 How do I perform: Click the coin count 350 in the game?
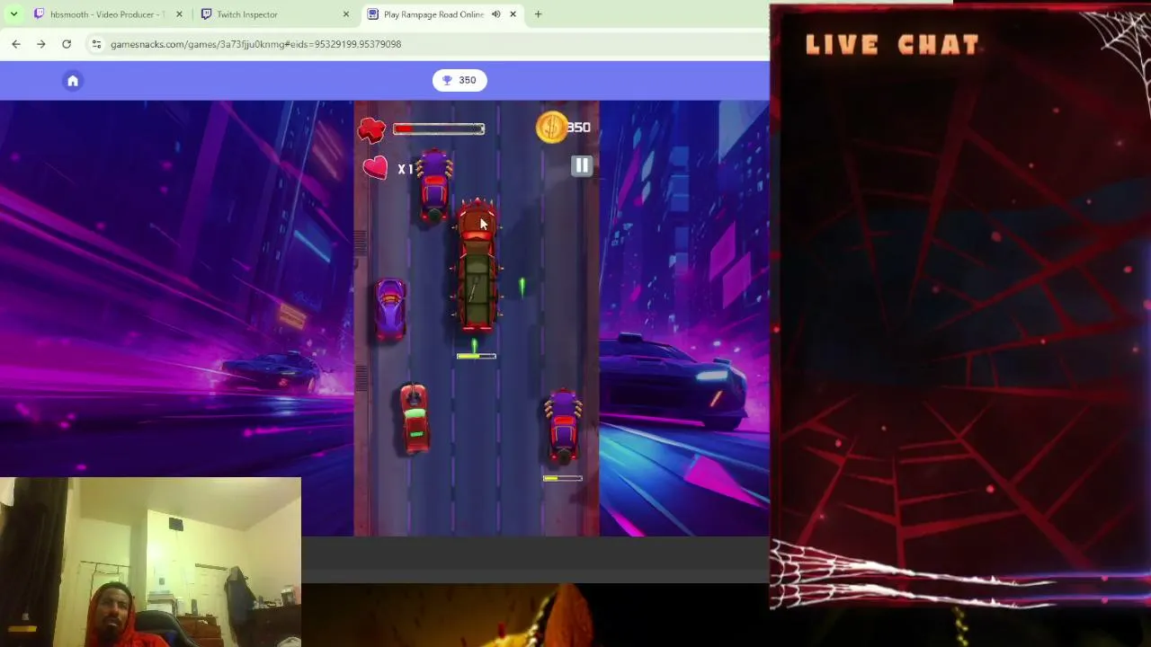(578, 128)
